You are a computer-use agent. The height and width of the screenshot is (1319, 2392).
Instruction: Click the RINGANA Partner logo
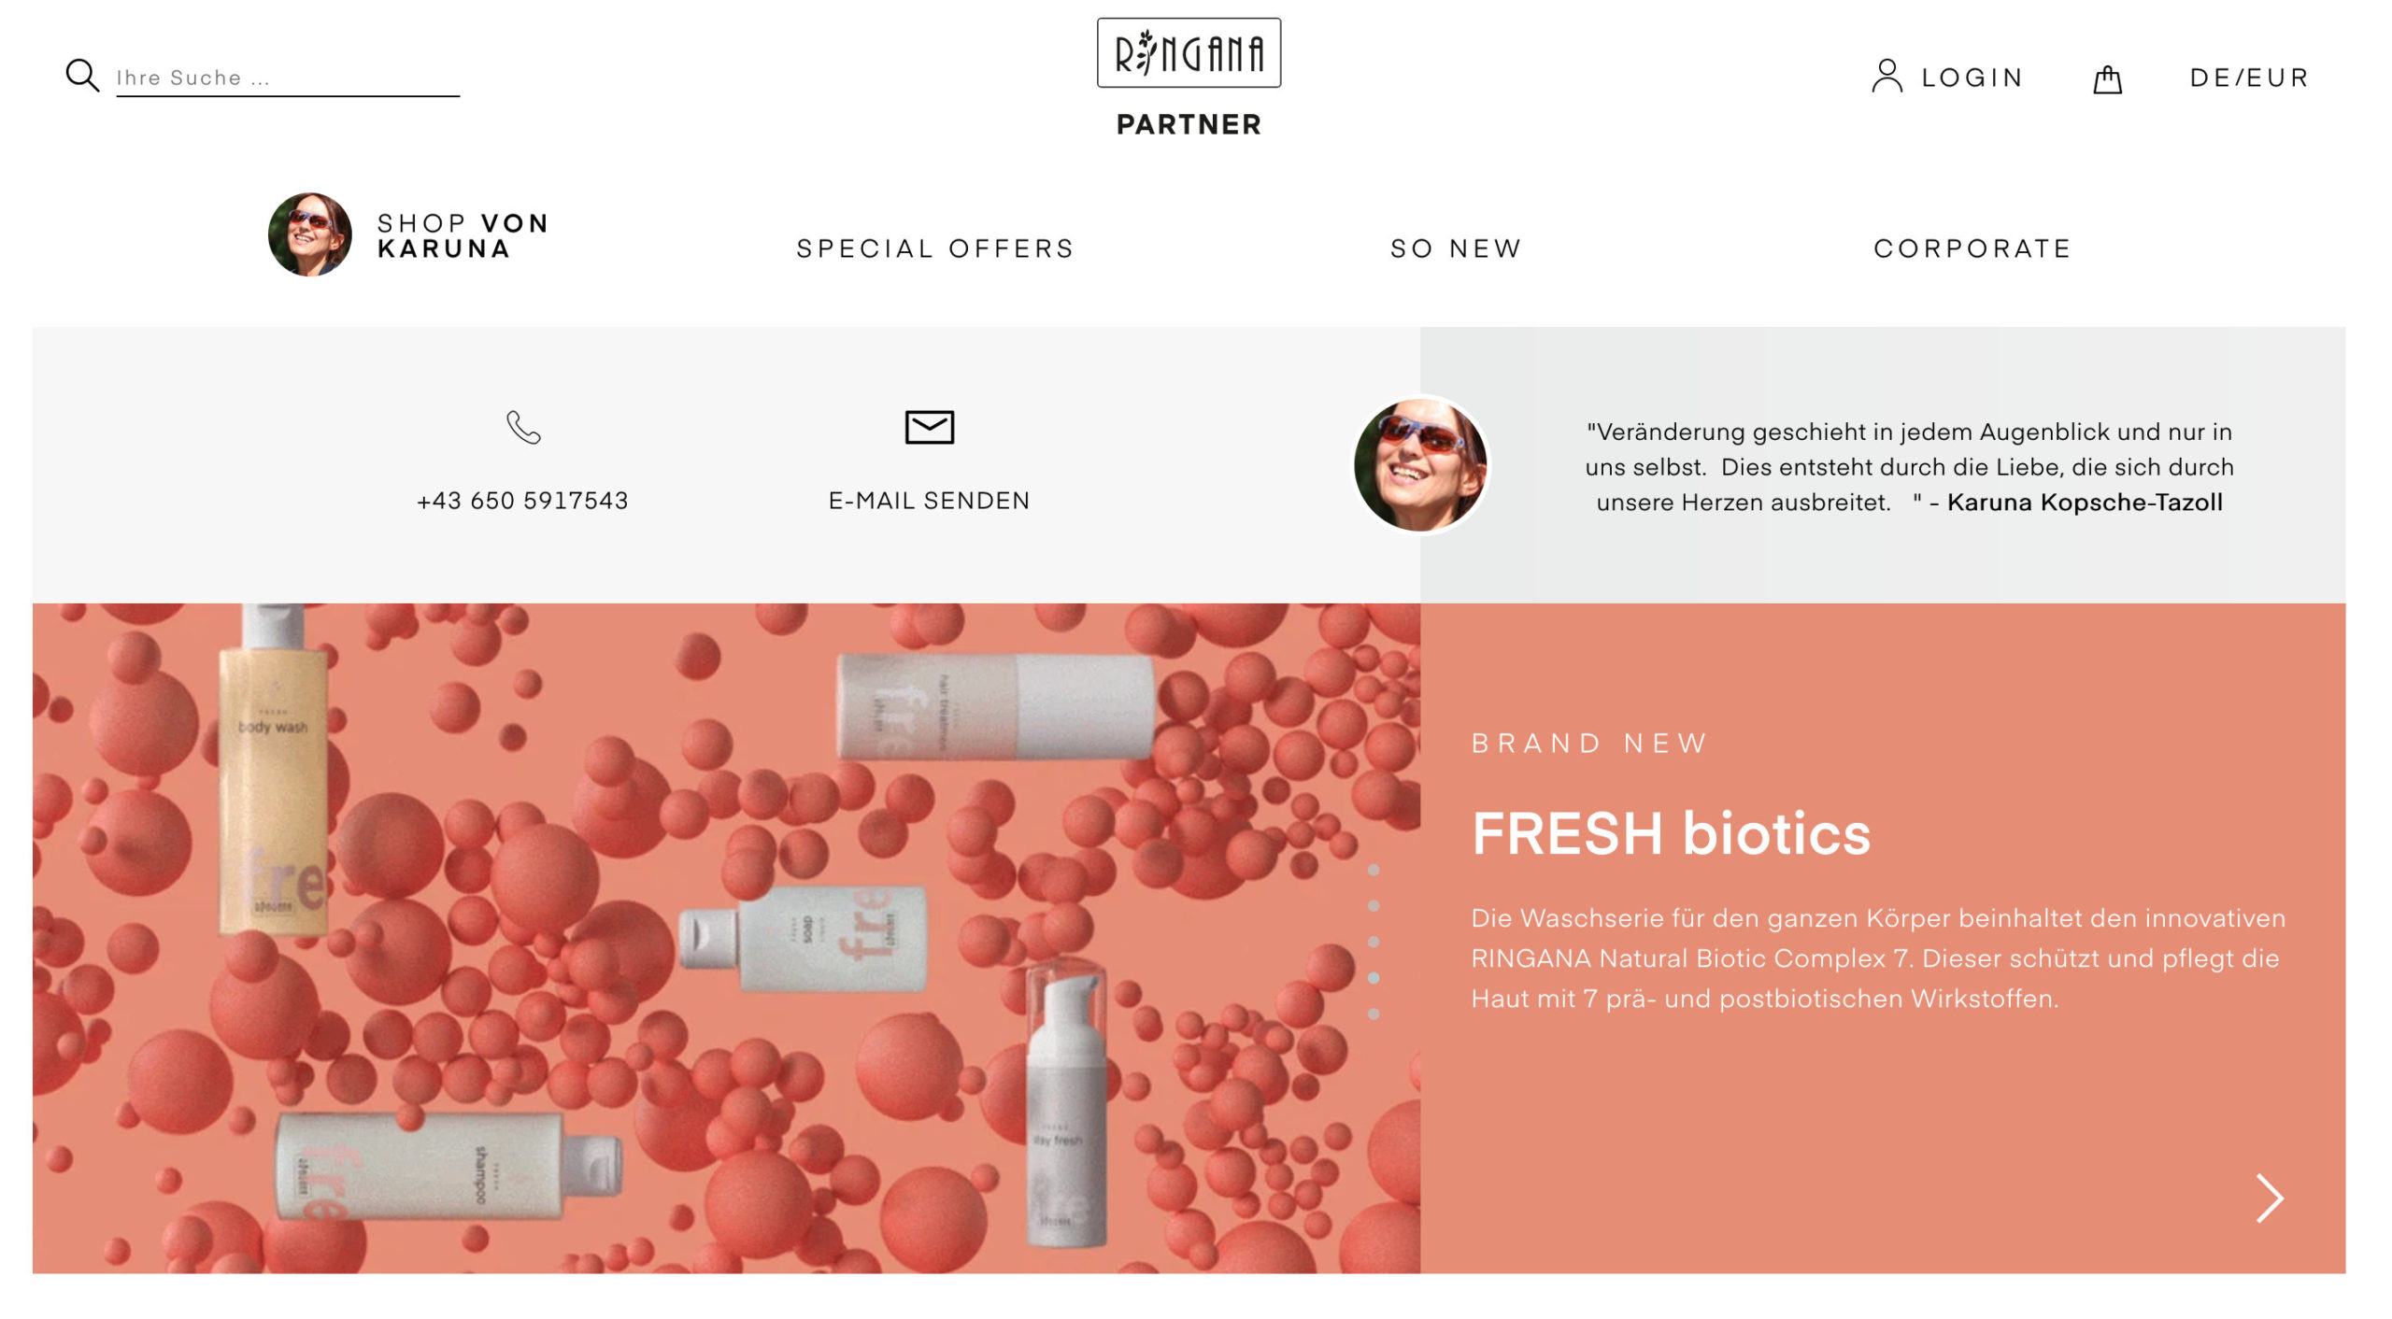tap(1189, 78)
